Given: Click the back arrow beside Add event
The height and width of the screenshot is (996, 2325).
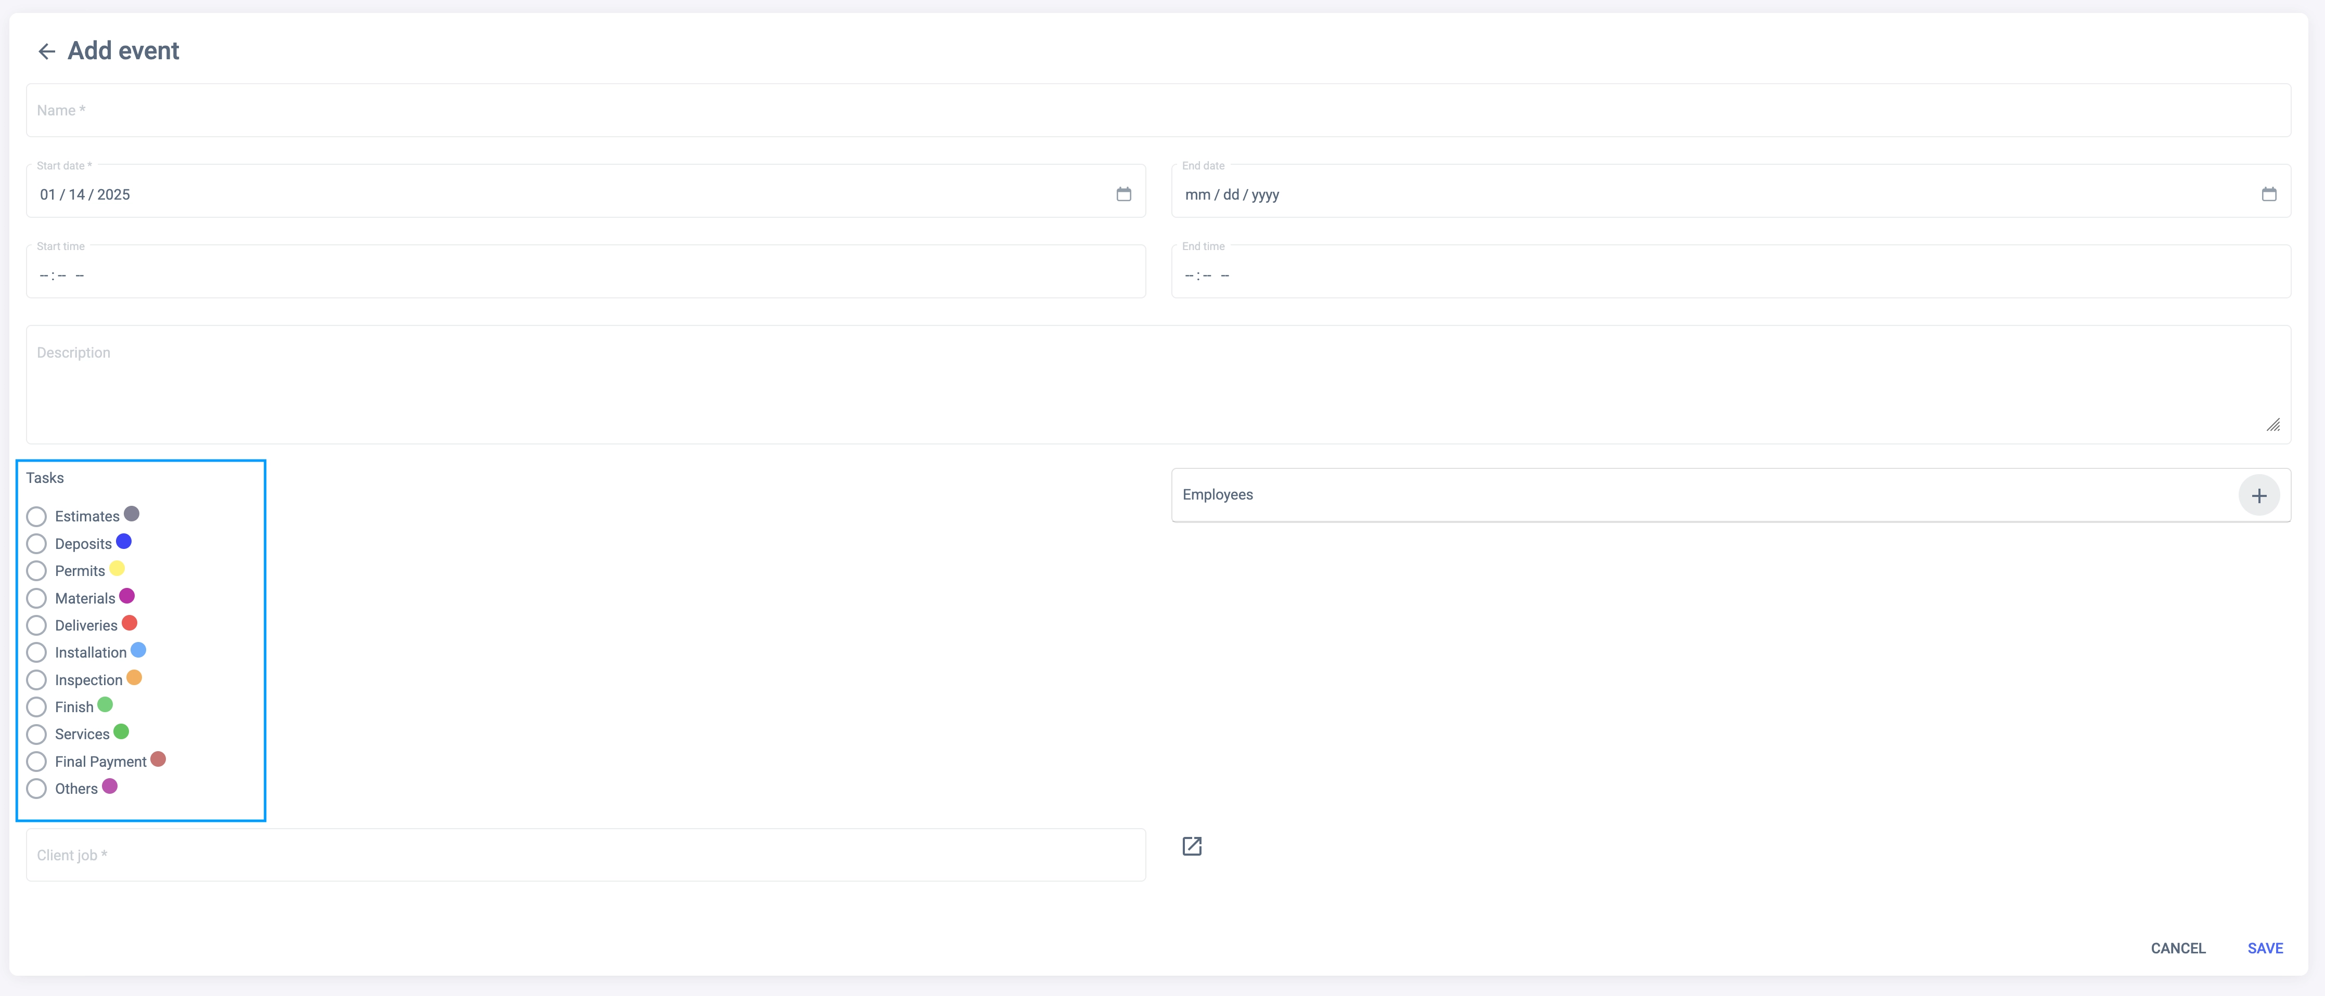Looking at the screenshot, I should (47, 51).
